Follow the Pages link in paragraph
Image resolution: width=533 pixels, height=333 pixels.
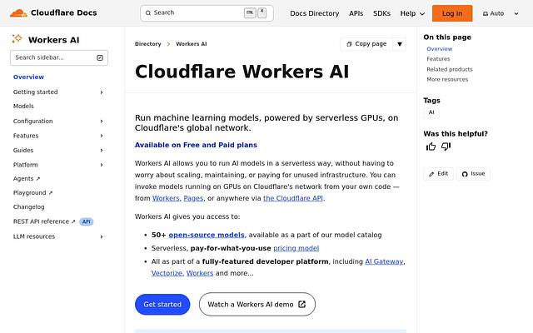click(x=193, y=198)
